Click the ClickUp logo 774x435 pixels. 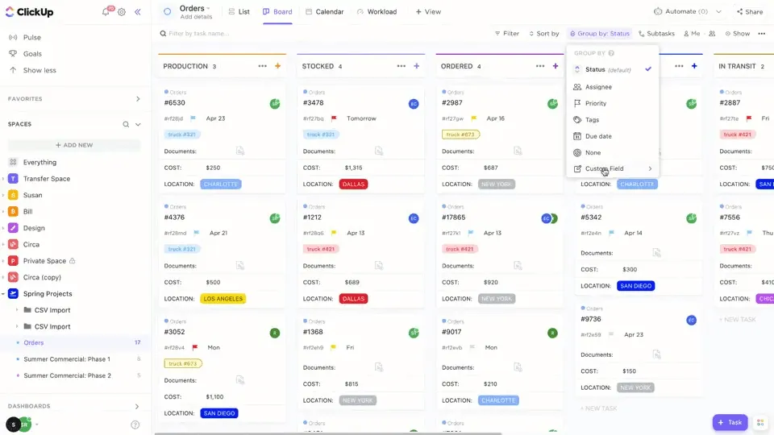[29, 12]
